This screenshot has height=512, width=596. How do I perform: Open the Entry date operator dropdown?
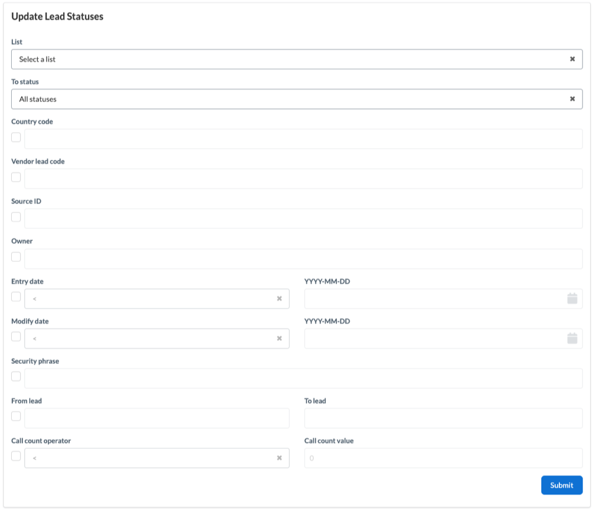[x=156, y=298]
